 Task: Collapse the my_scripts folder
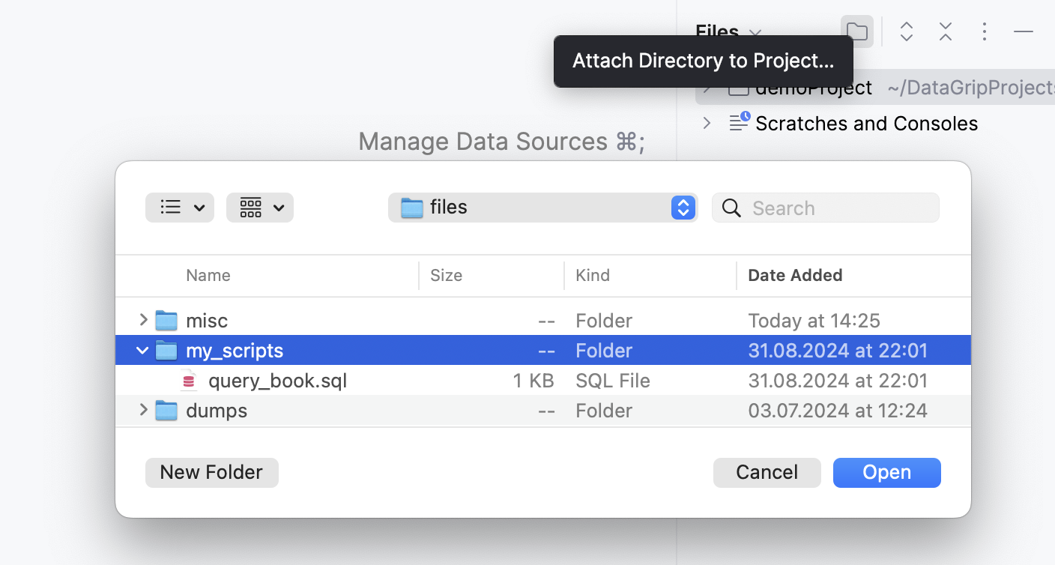(x=142, y=350)
